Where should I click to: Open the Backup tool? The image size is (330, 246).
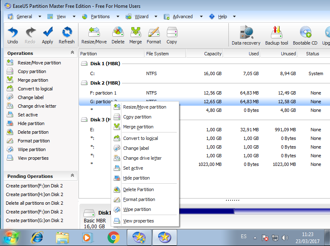click(277, 35)
